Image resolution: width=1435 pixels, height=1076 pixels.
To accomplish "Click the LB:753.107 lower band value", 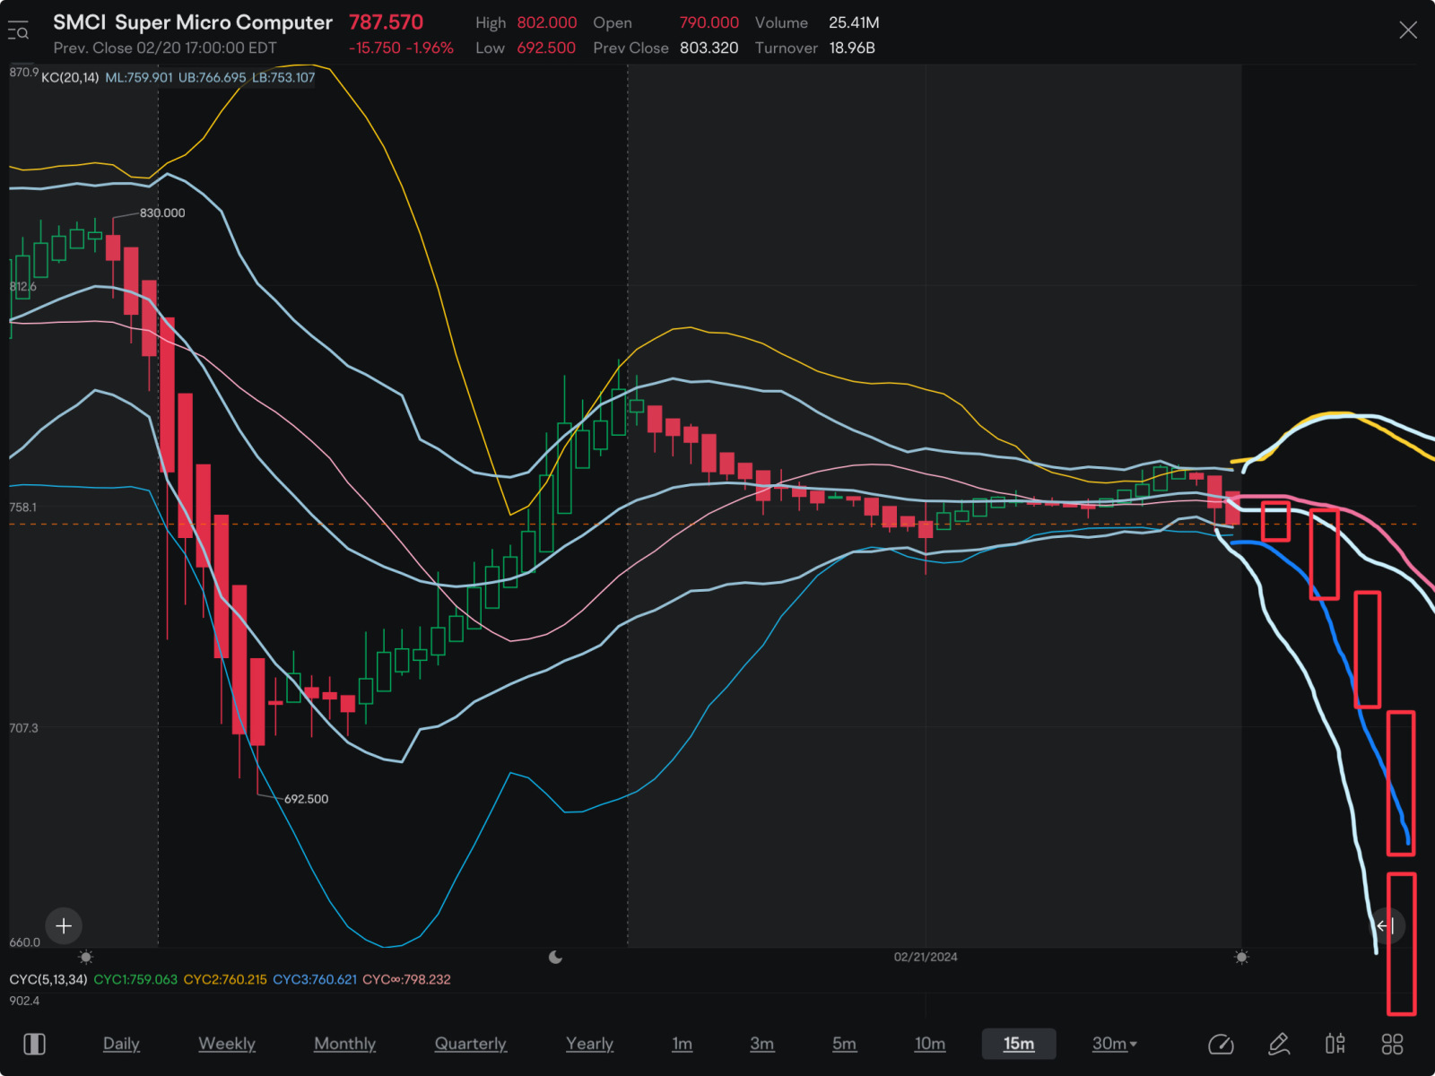I will 283,78.
